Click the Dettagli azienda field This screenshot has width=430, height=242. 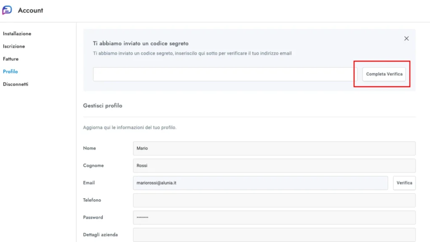point(274,234)
